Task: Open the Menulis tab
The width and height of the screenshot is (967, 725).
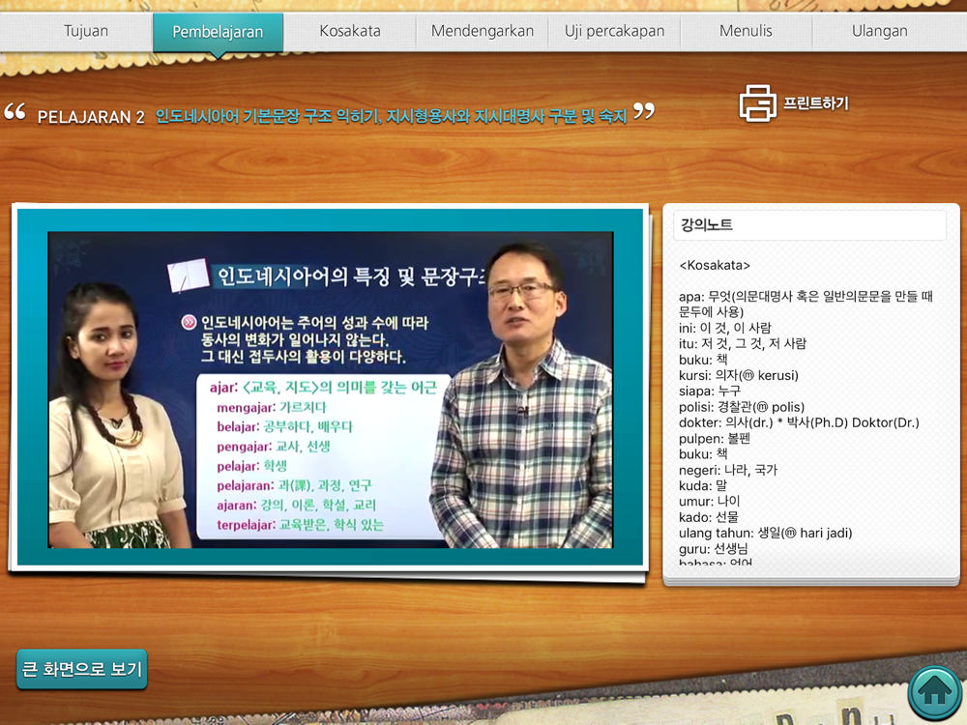Action: 746,31
